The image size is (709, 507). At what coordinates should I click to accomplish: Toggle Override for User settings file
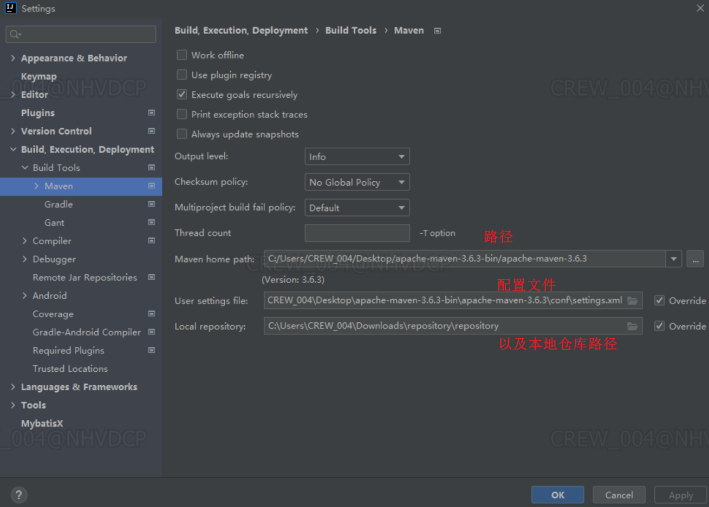coord(660,300)
